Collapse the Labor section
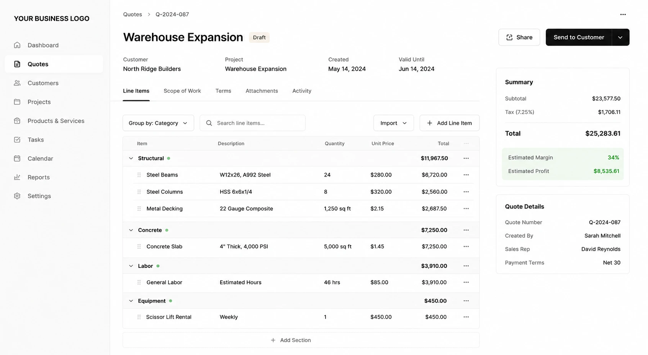Screen dimensions: 648x355 131,266
